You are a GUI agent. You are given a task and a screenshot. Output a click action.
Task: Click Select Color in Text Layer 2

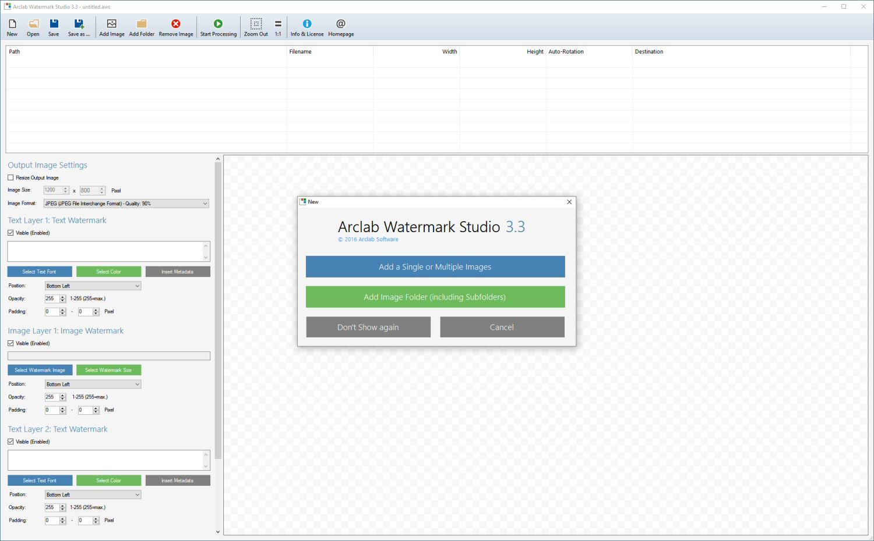pyautogui.click(x=109, y=481)
